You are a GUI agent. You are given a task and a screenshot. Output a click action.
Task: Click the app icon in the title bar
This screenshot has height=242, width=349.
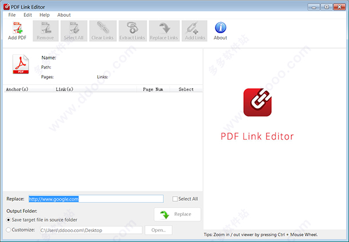point(6,6)
